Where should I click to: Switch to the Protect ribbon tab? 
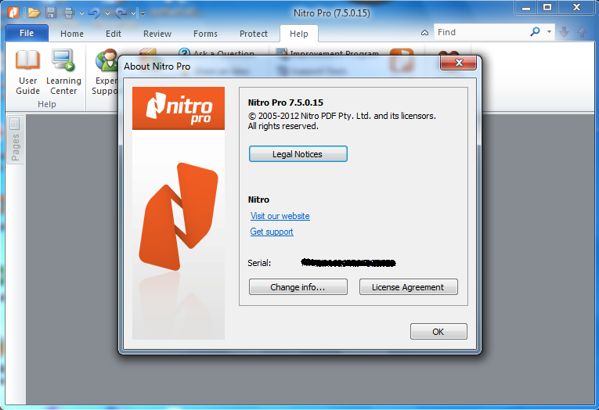(254, 34)
